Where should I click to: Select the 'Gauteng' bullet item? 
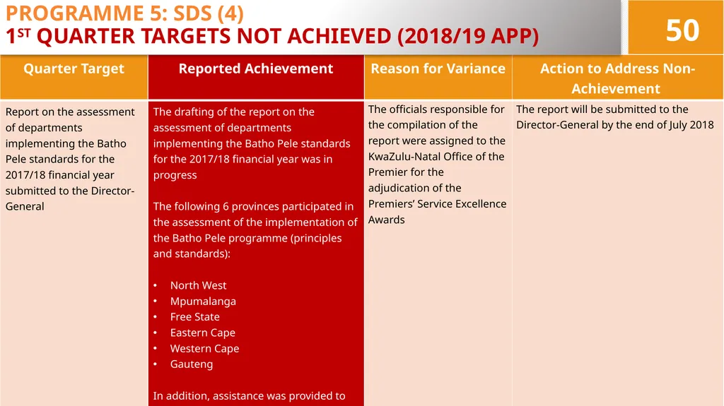click(191, 364)
